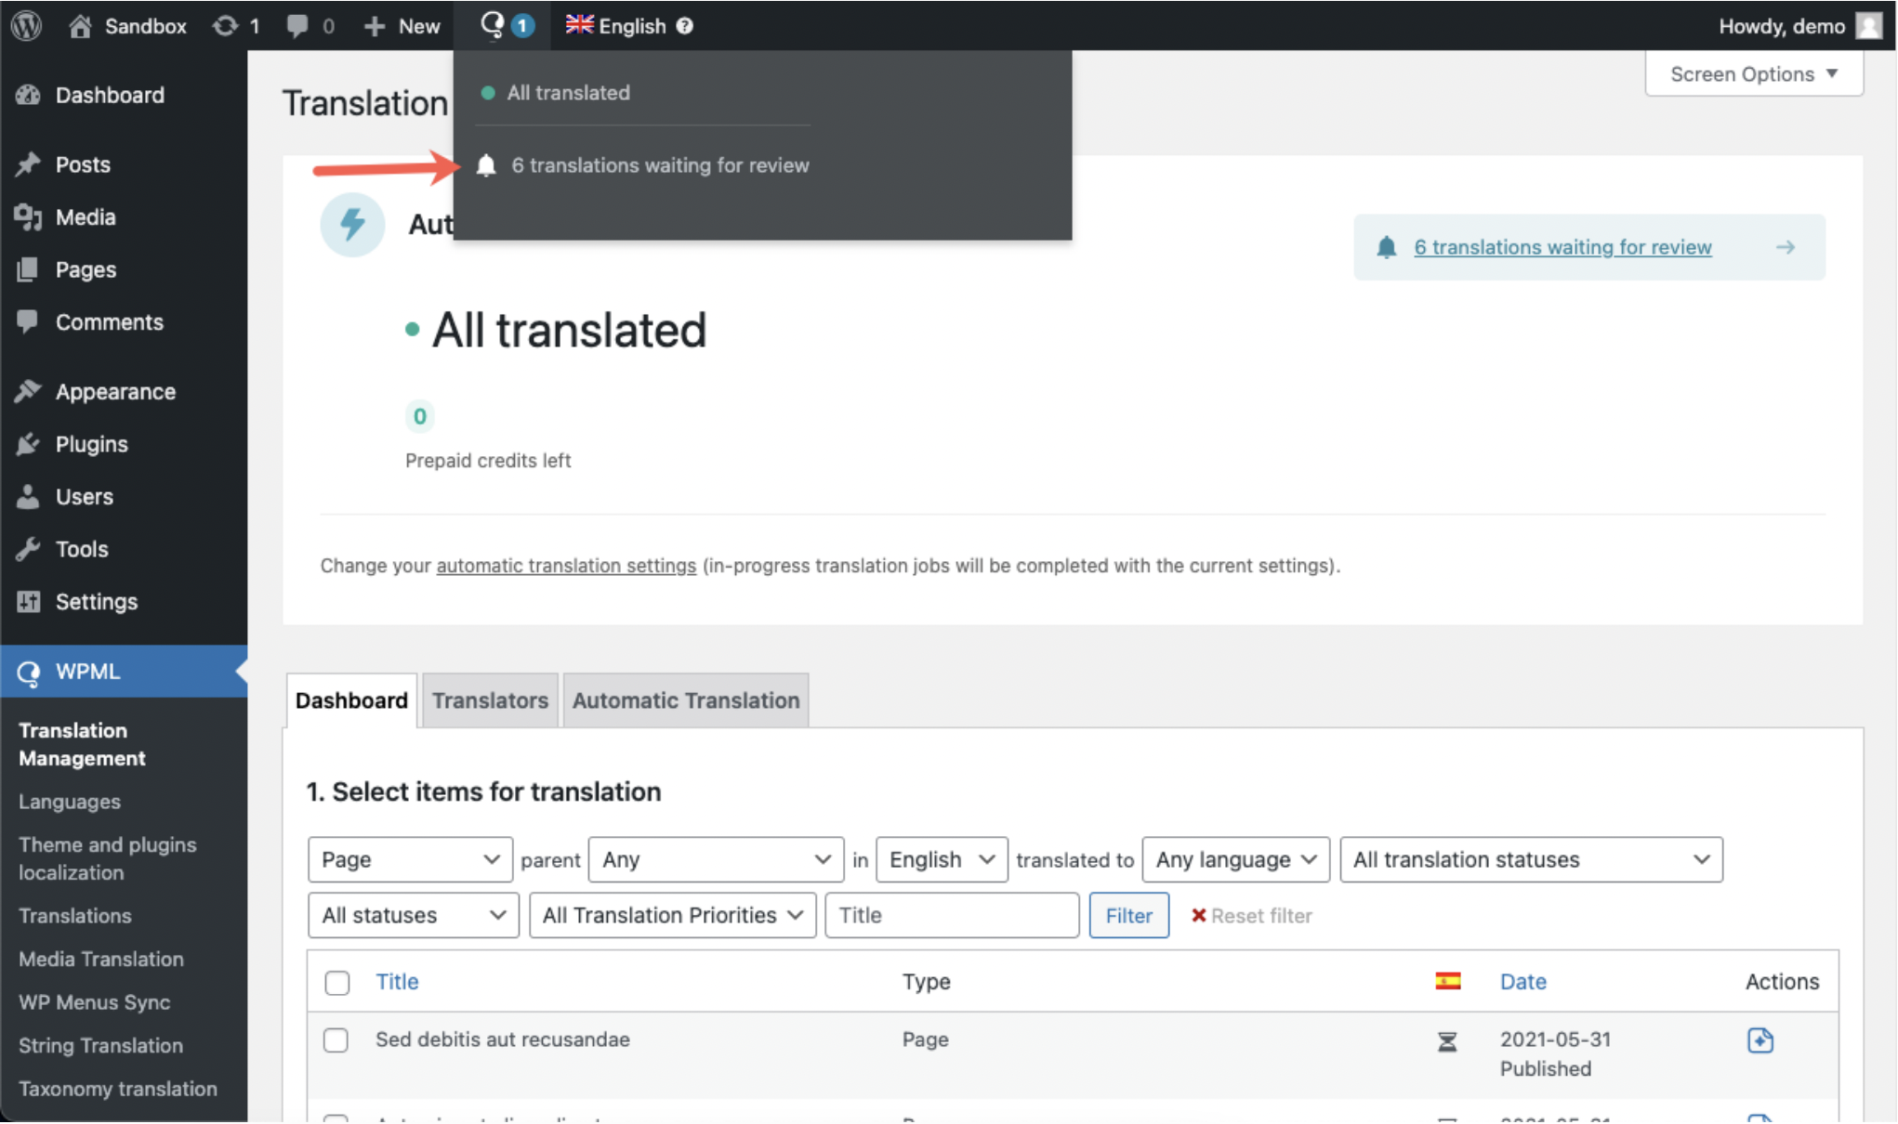Screen dimensions: 1898x1124
Task: Check the Sed debitis aut recusandae checkbox
Action: [x=336, y=1040]
